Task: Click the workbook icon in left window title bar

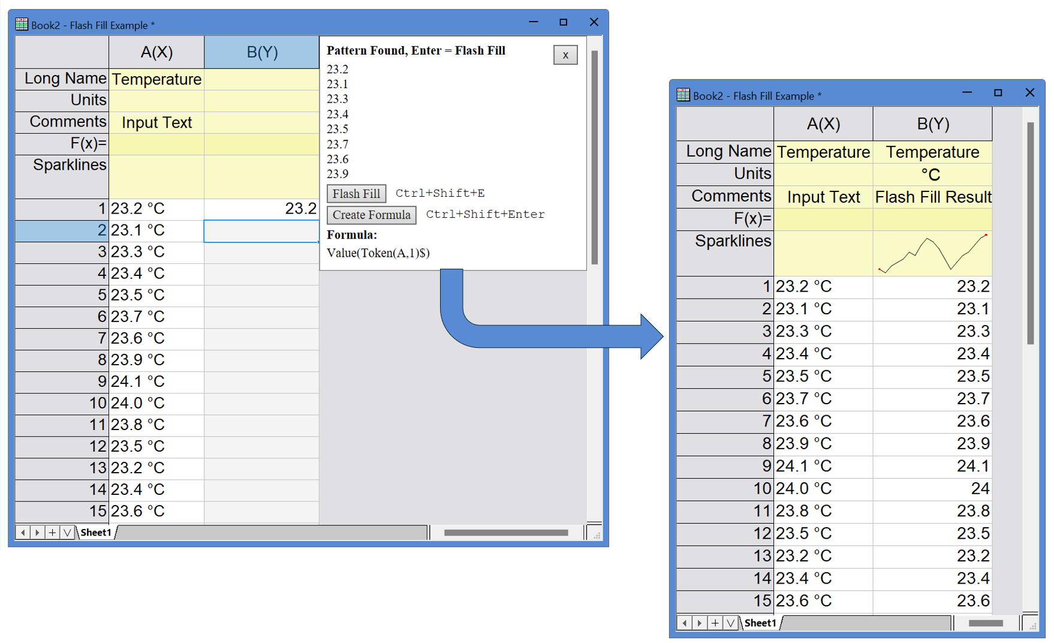Action: click(22, 25)
